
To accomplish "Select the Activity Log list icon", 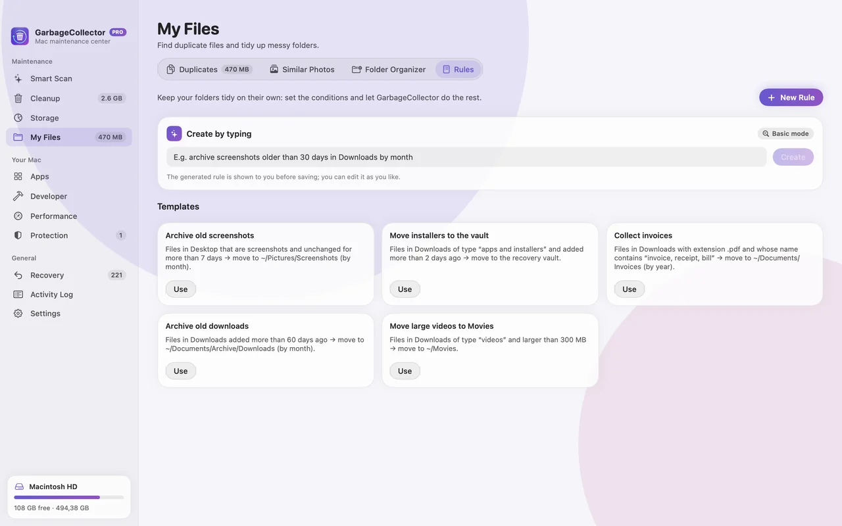I will [x=18, y=295].
